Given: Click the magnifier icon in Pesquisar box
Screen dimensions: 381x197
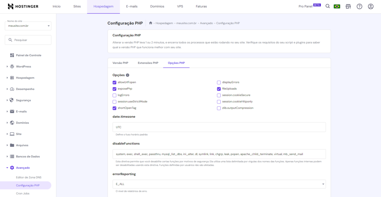Looking at the screenshot, I should tap(10, 40).
